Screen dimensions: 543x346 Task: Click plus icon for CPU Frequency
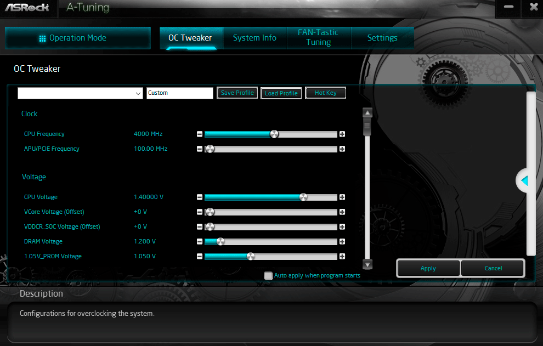pos(342,134)
